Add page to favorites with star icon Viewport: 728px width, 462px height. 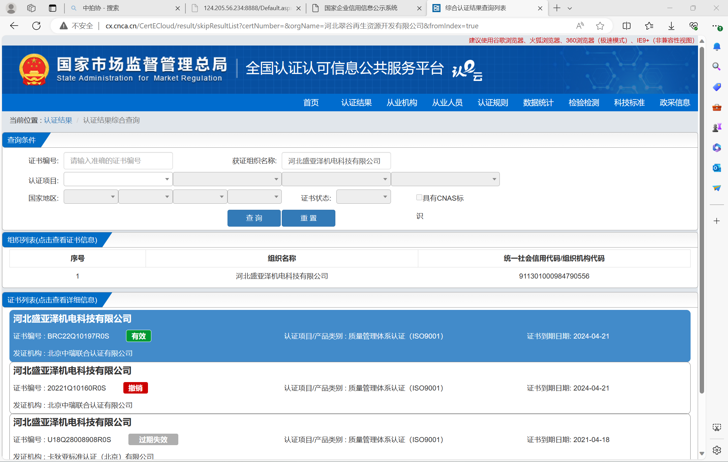pos(600,26)
